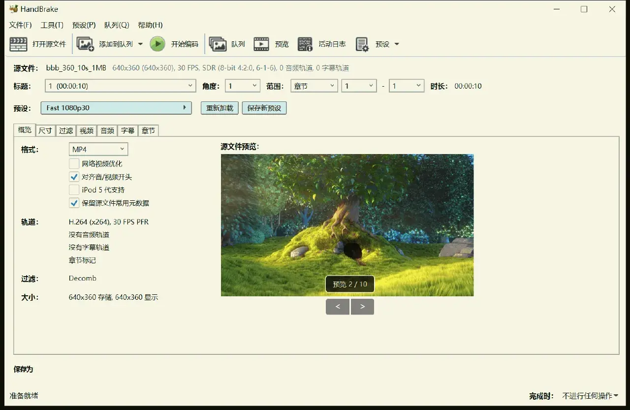630x410 pixels.
Task: Select the 概览 tab
Action: click(x=25, y=130)
